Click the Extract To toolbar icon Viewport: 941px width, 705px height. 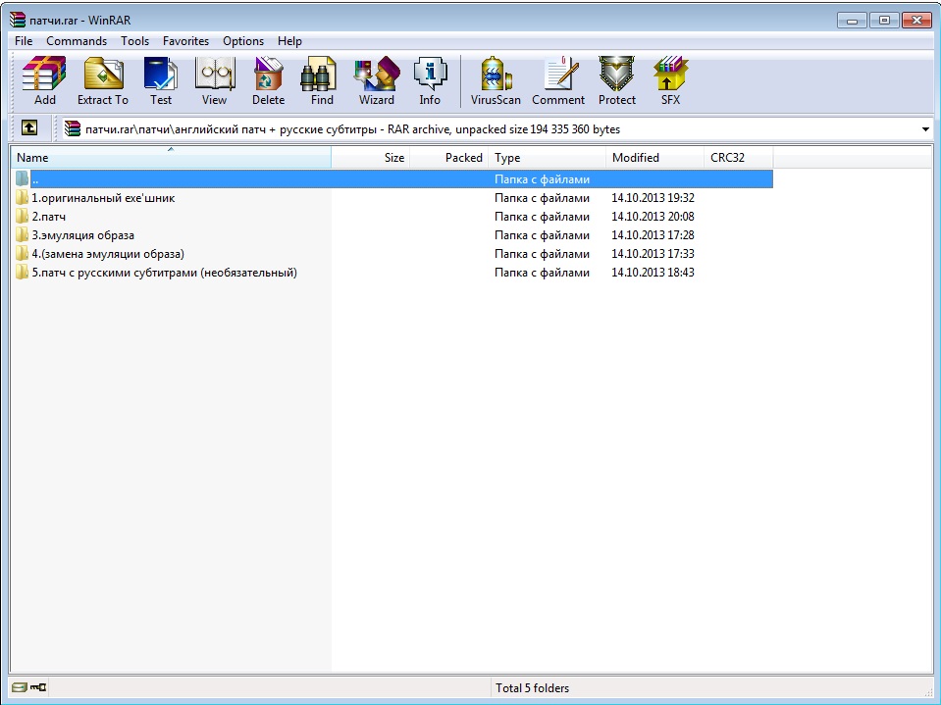103,80
